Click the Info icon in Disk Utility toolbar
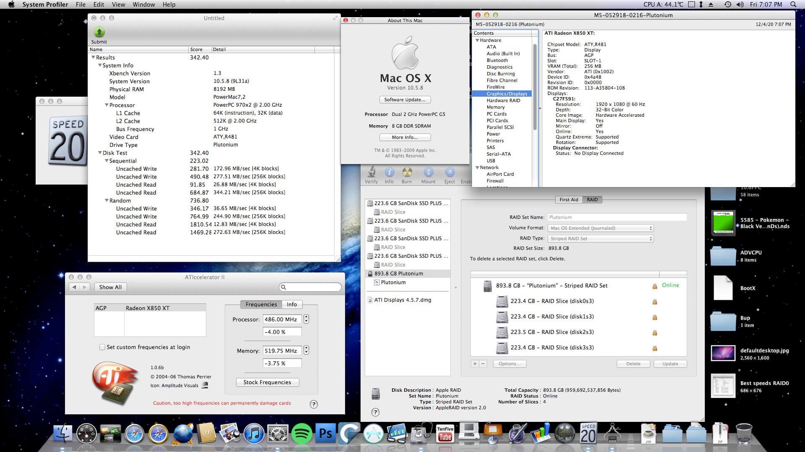805x452 pixels. point(389,172)
